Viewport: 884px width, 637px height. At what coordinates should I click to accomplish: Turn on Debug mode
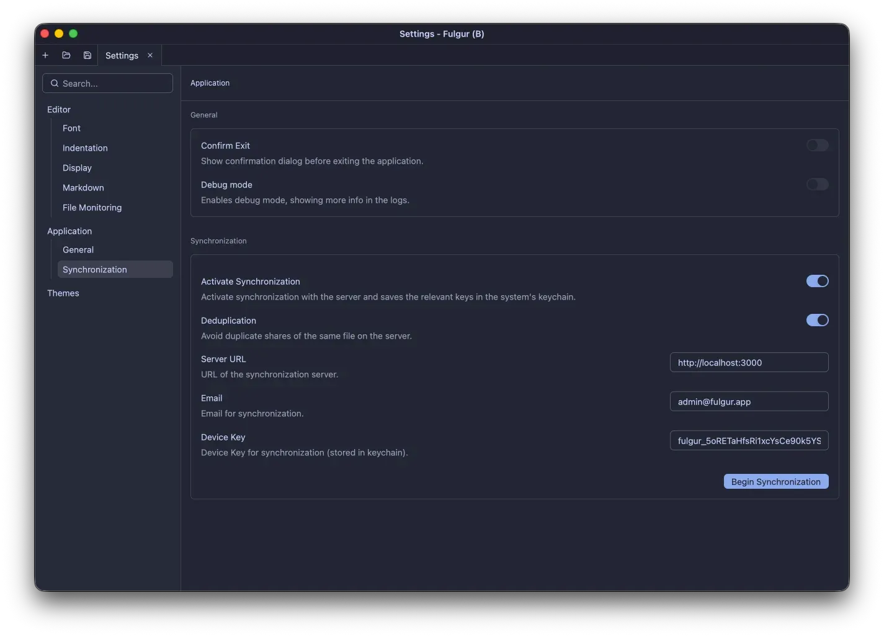(817, 184)
